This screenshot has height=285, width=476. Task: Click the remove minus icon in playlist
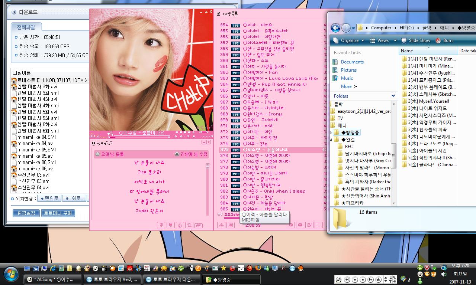click(x=300, y=225)
